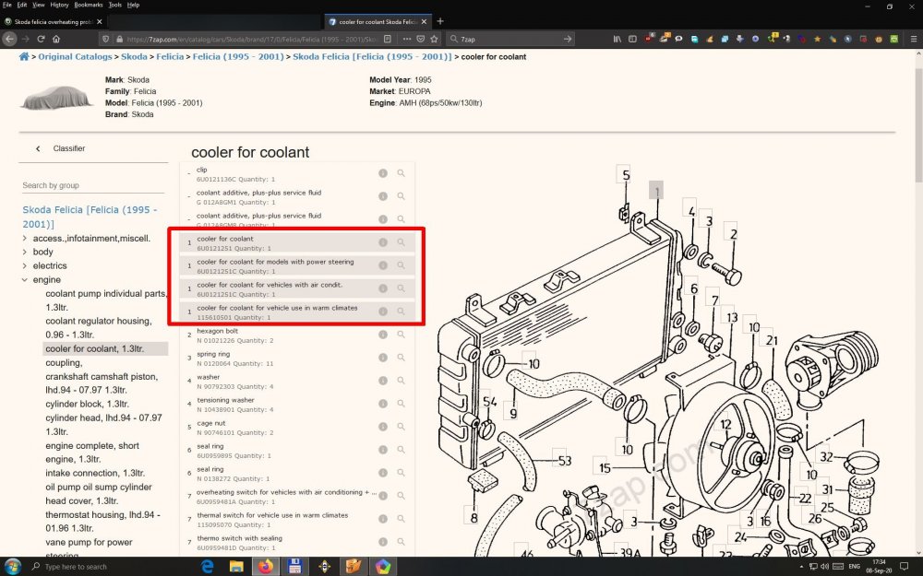This screenshot has width=923, height=576.
Task: Open the File menu
Action: [7, 5]
